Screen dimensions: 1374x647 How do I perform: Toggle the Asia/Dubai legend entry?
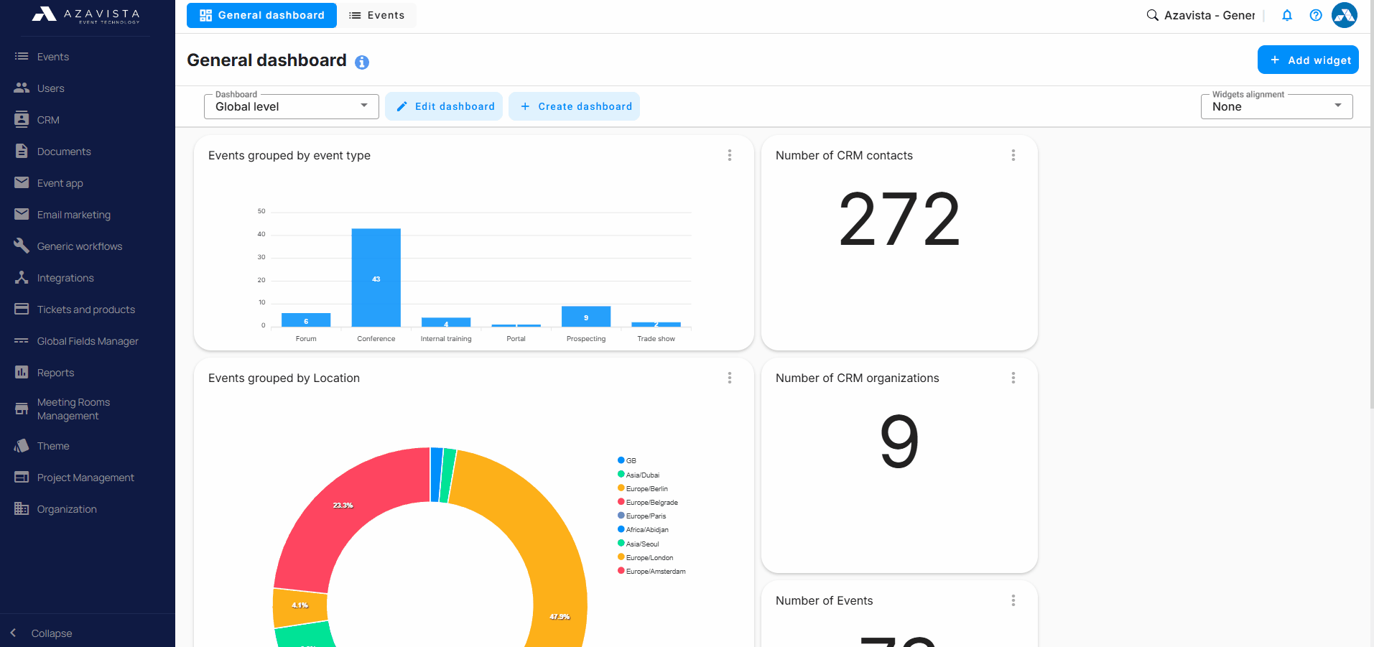(x=639, y=475)
